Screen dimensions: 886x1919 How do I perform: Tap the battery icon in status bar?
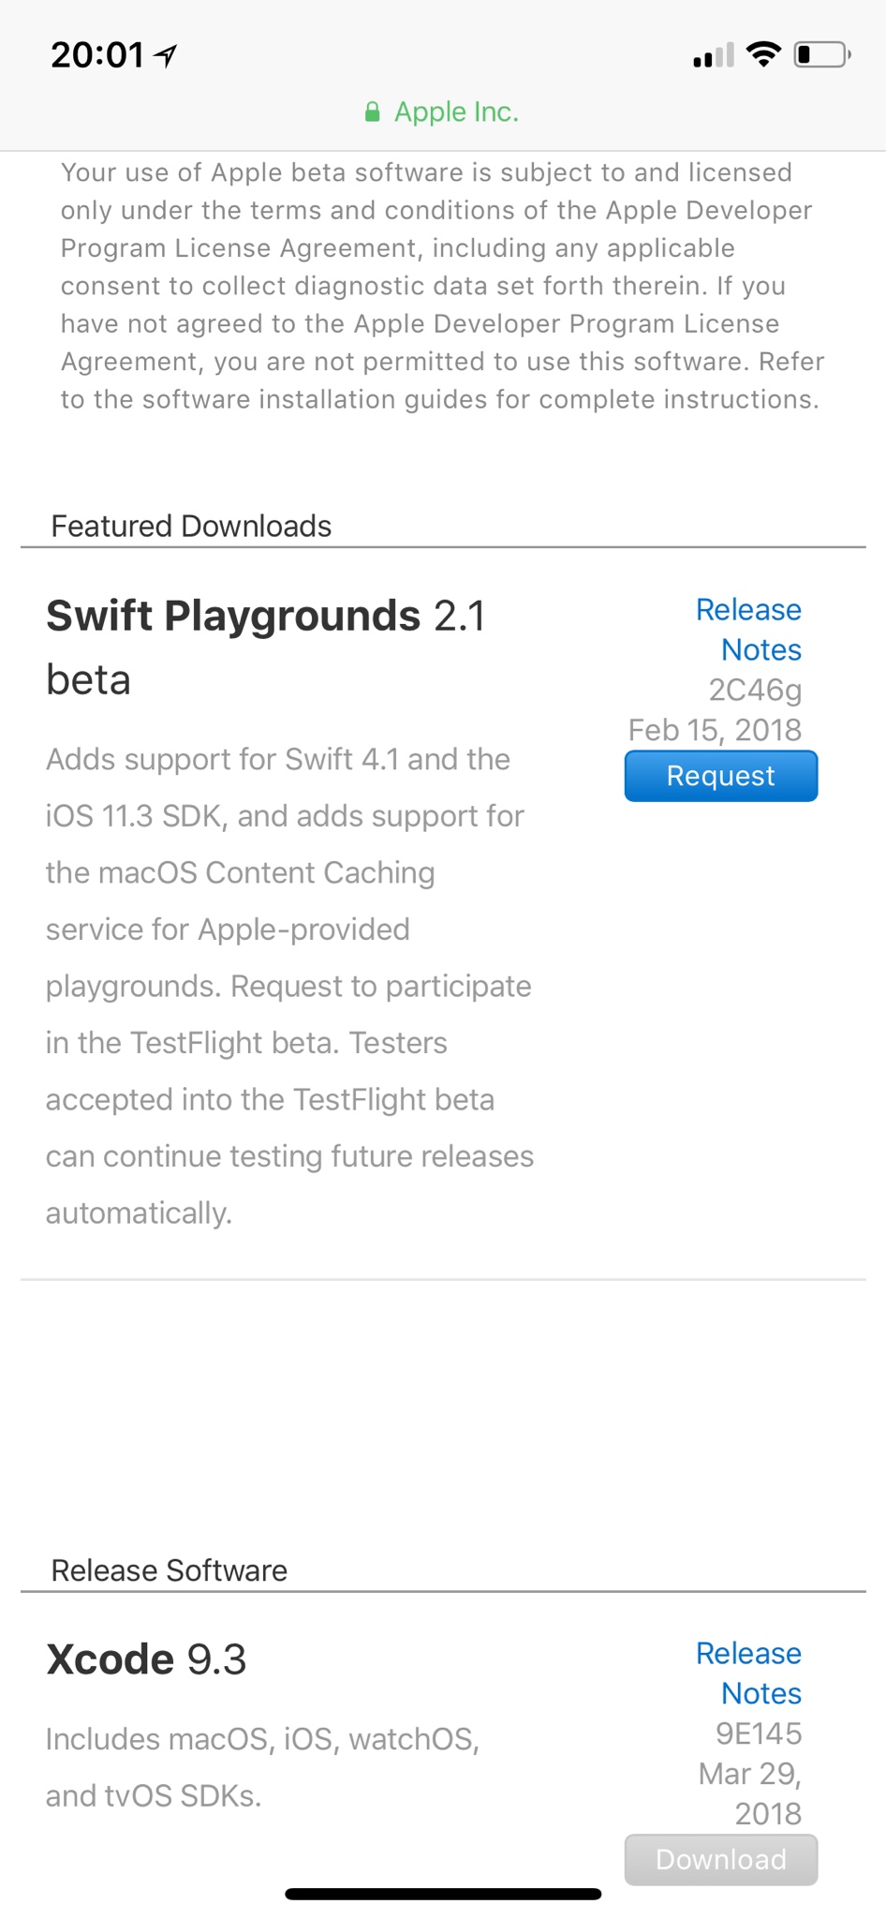[822, 55]
